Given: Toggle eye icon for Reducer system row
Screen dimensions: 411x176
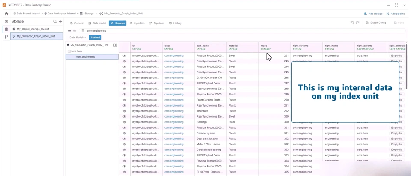Looking at the screenshot, I should [x=125, y=133].
